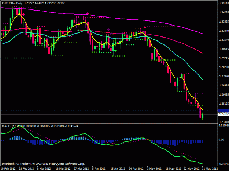Click the 8 Mar 2012 date label

pos(44,169)
